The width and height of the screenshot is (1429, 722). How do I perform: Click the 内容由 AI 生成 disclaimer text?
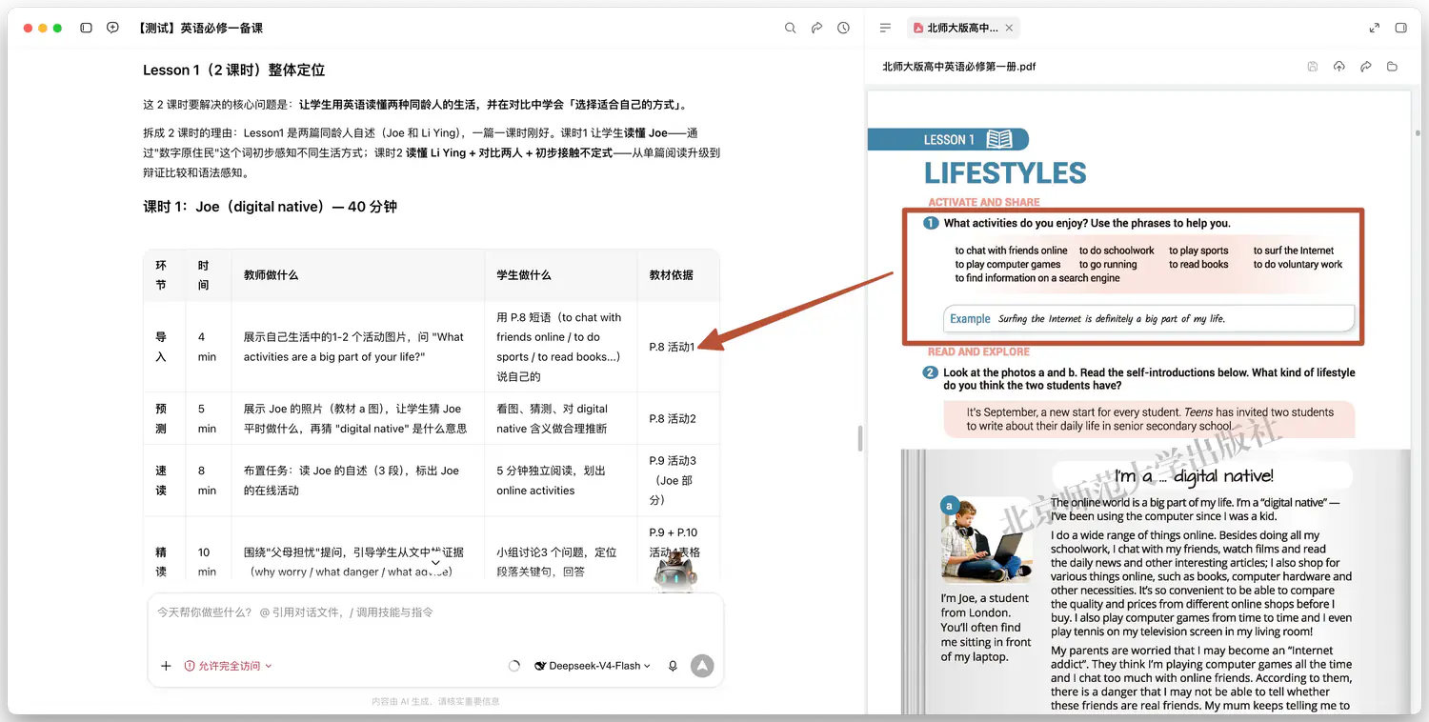click(x=435, y=701)
